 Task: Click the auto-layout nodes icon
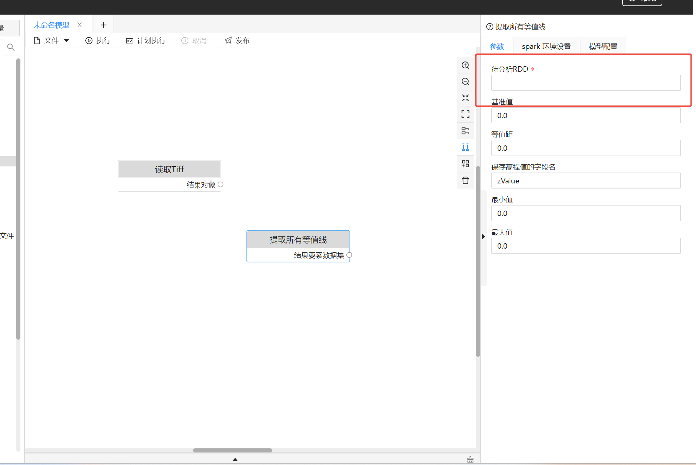coord(465,131)
